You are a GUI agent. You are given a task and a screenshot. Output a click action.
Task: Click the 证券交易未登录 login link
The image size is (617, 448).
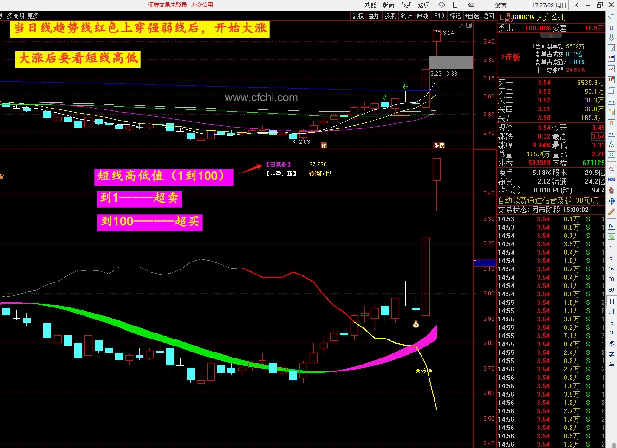[x=168, y=5]
